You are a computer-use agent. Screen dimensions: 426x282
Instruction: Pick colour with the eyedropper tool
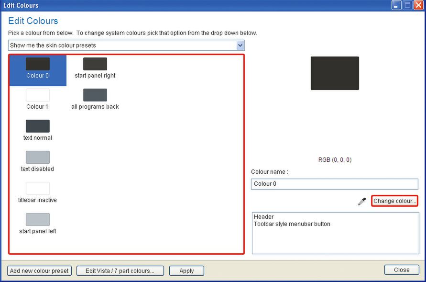[x=362, y=201]
